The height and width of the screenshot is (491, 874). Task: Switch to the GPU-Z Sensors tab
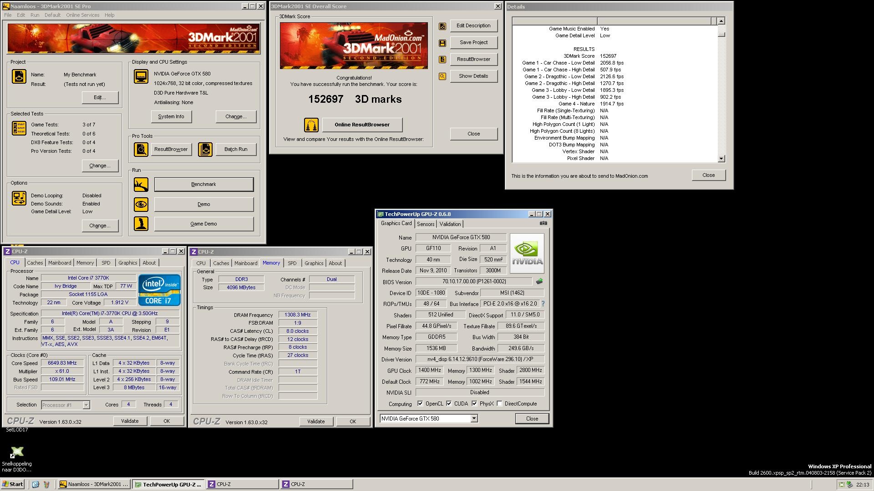click(426, 224)
